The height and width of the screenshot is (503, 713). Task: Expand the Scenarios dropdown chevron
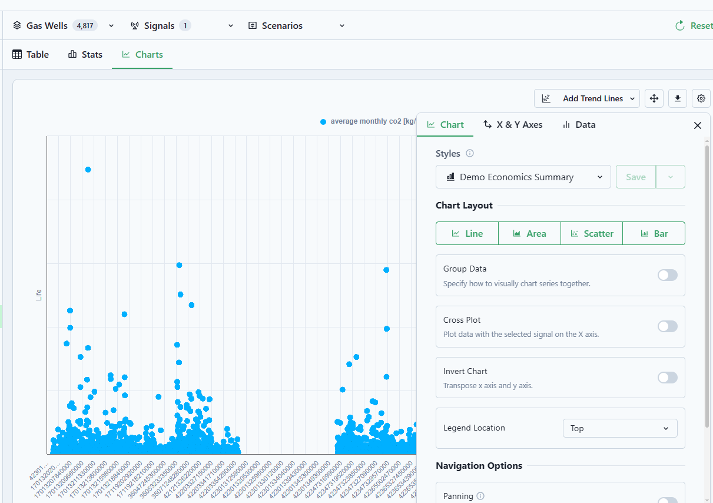click(342, 26)
